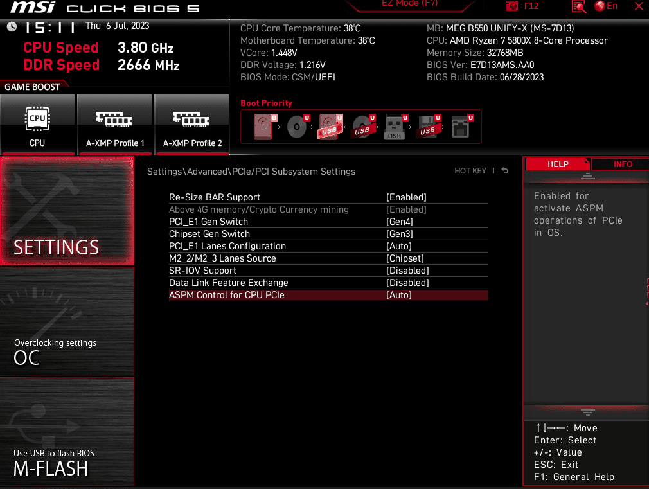
Task: Open Chipset Gen Switch Gen3 value
Action: (400, 234)
